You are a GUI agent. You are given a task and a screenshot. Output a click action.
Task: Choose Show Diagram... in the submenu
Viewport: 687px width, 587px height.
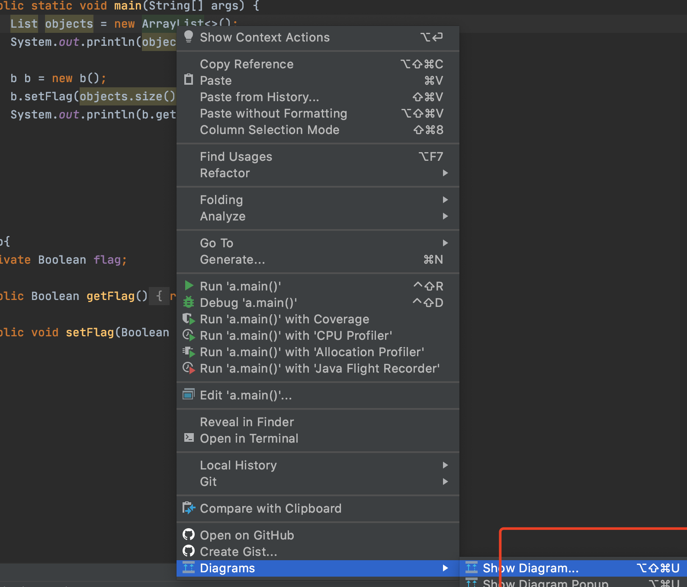pyautogui.click(x=573, y=568)
